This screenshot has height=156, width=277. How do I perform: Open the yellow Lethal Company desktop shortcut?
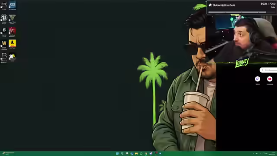(12, 44)
